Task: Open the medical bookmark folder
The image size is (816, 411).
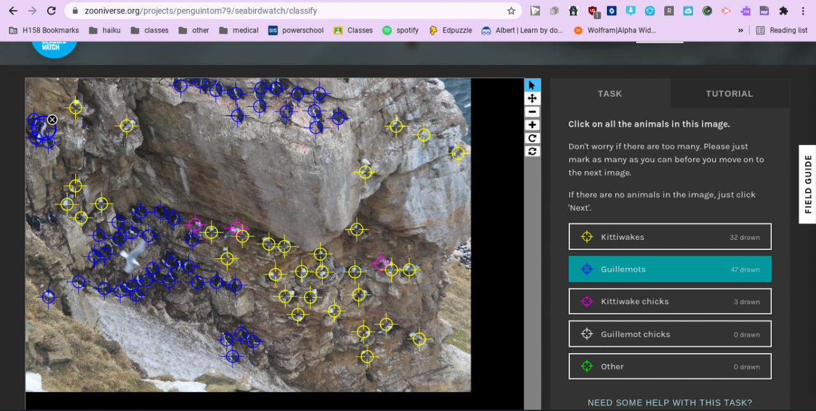Action: pyautogui.click(x=238, y=30)
